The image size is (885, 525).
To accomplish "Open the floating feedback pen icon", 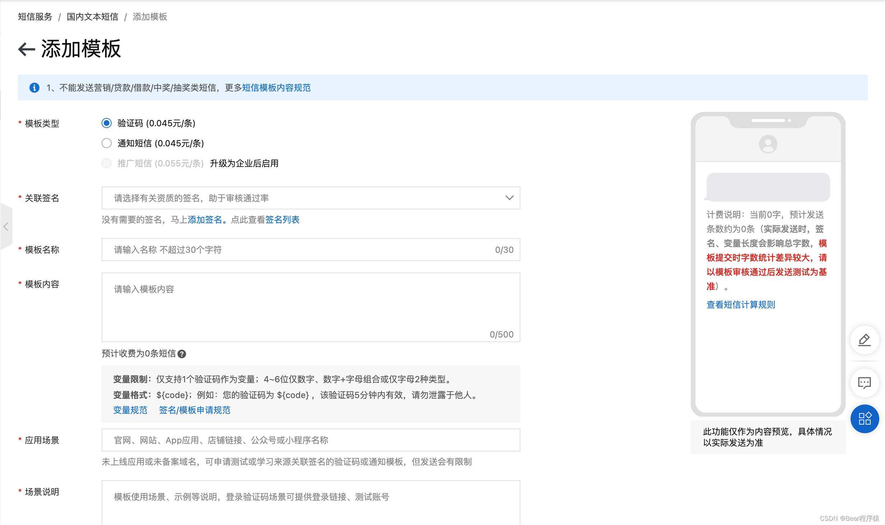I will click(x=864, y=340).
